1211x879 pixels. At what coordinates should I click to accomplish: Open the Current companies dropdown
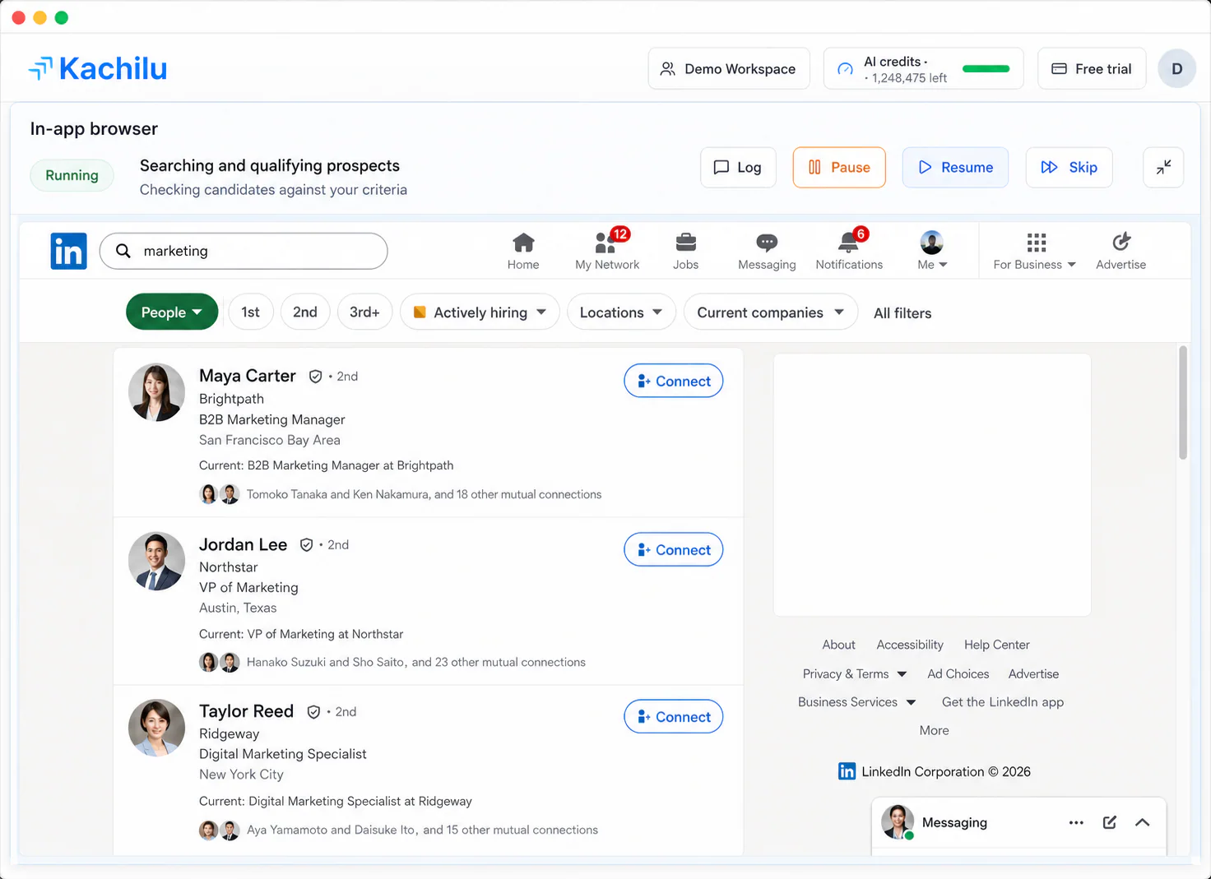click(x=771, y=312)
